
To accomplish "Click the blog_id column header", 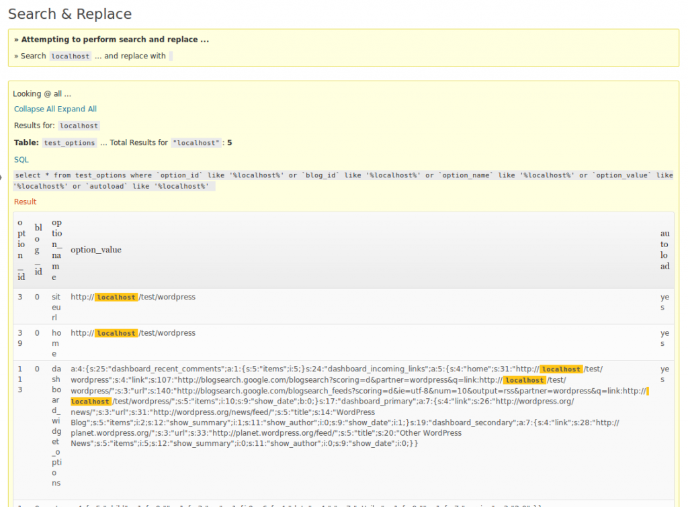I will [38, 250].
